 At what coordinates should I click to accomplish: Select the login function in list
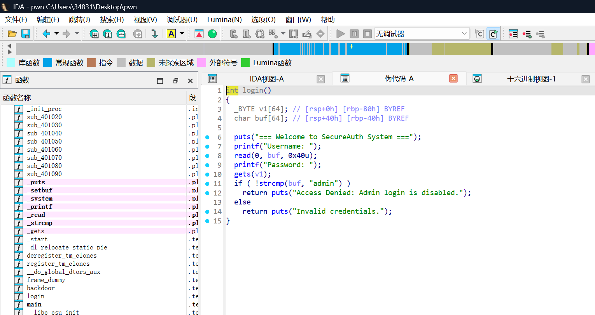click(x=35, y=296)
